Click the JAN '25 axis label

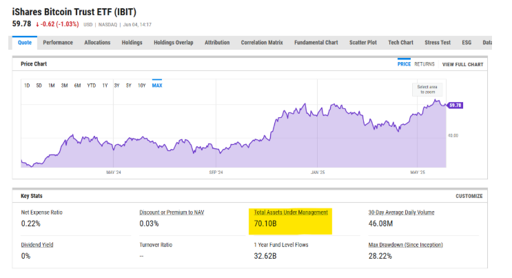(318, 172)
